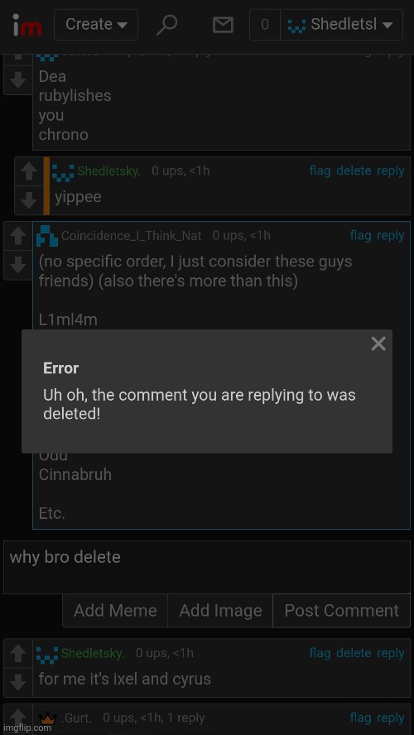Open the imgflip home logo
The width and height of the screenshot is (414, 735).
tap(26, 25)
